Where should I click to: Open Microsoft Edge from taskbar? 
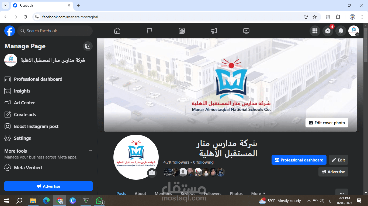point(46,201)
